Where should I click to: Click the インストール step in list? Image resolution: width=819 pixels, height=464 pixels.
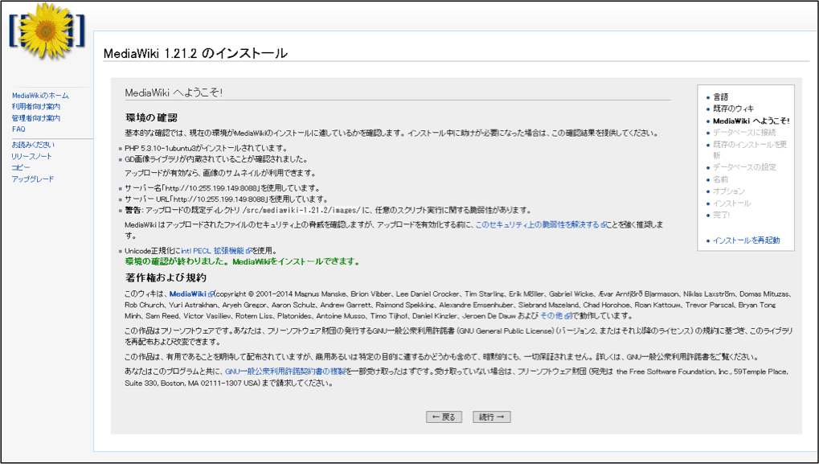coord(731,203)
